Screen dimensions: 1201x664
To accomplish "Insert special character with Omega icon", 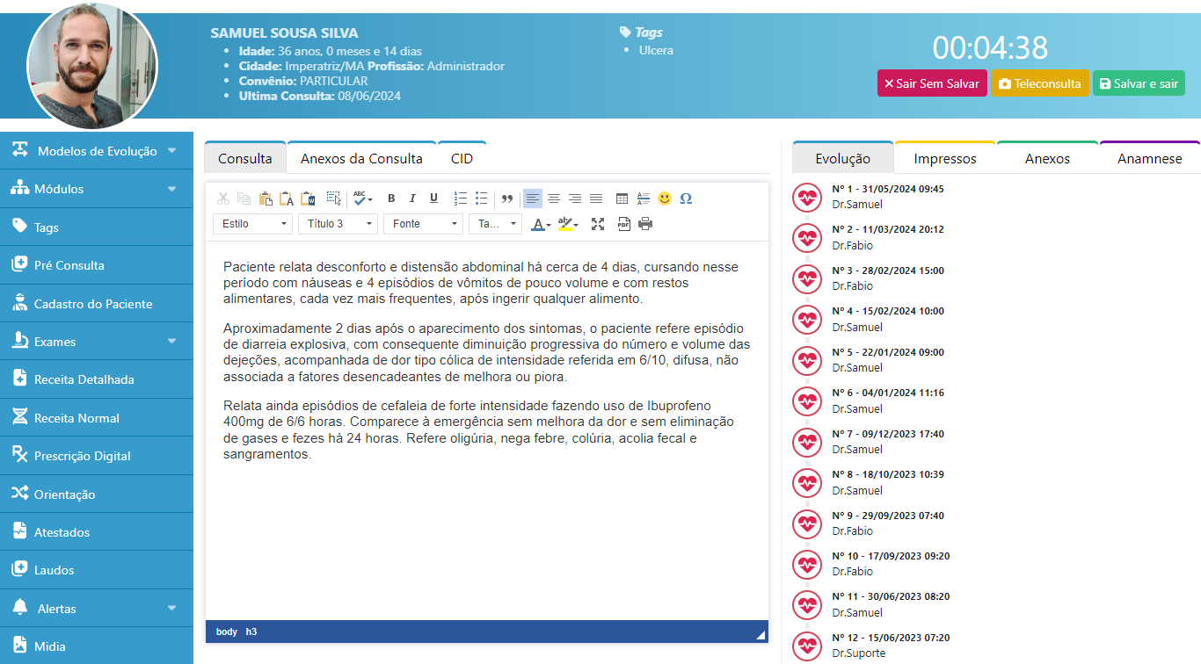I will point(686,198).
